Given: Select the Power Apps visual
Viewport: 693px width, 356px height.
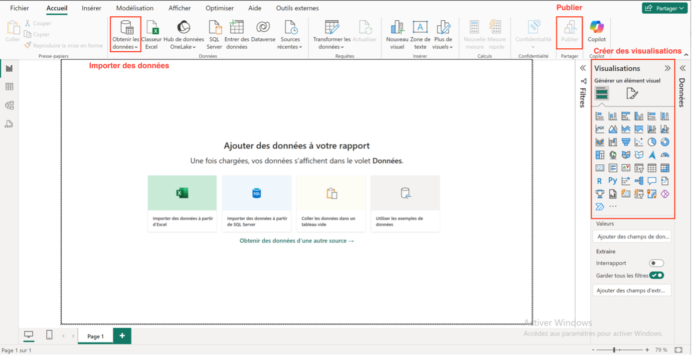Looking at the screenshot, I should click(665, 194).
